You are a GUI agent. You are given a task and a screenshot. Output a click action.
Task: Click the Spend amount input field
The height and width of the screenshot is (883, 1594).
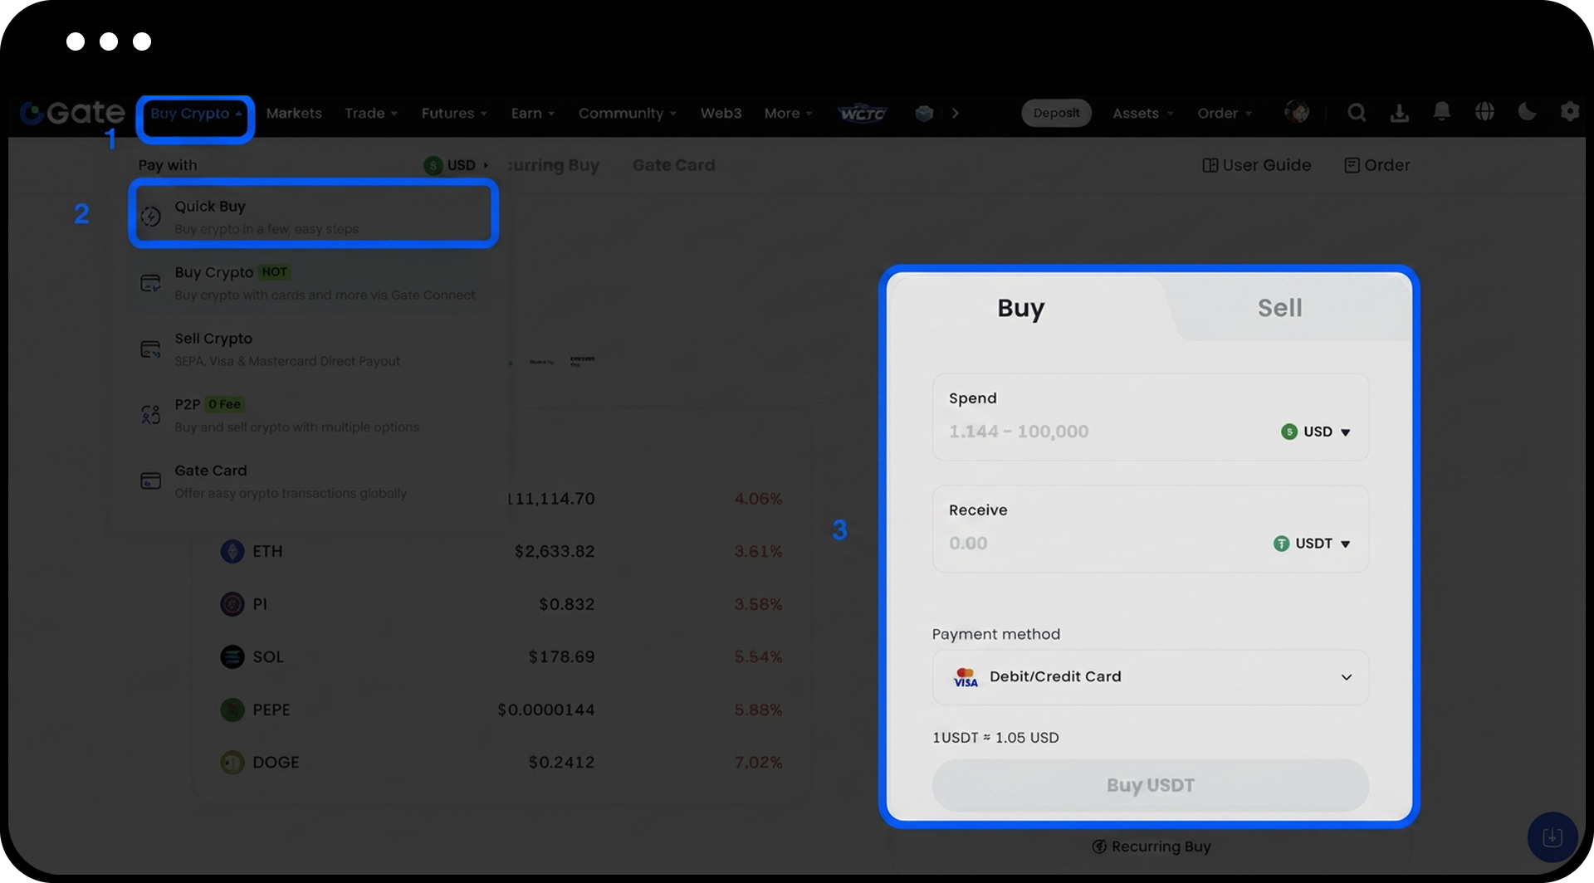click(1096, 432)
